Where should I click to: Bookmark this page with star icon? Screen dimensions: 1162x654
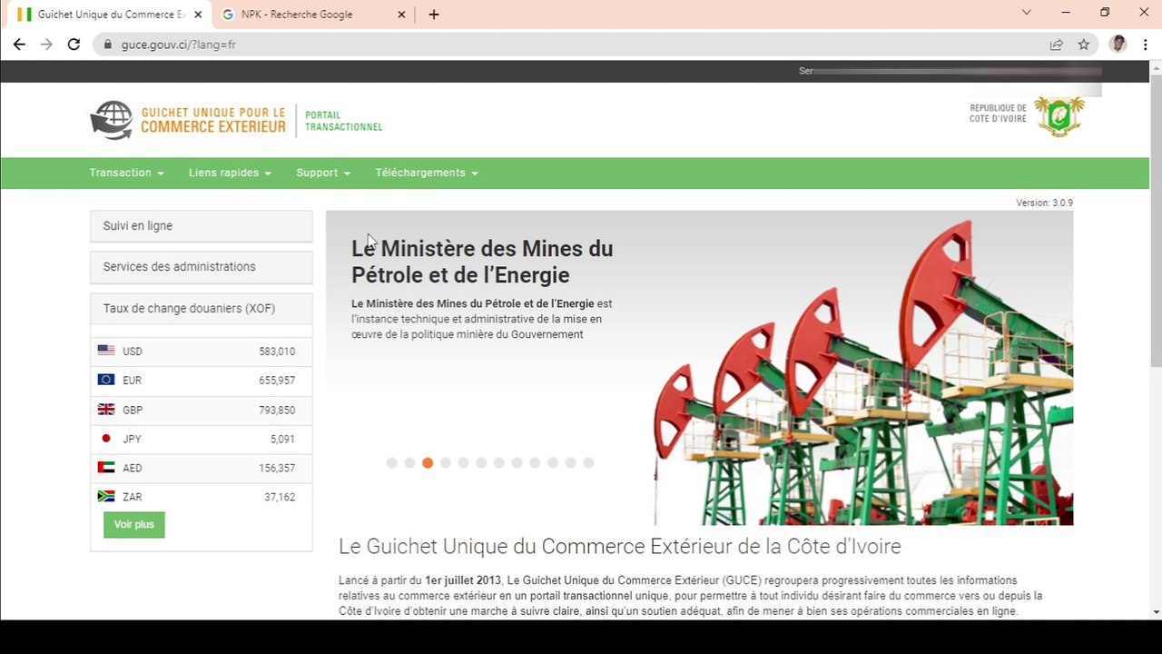pos(1083,44)
